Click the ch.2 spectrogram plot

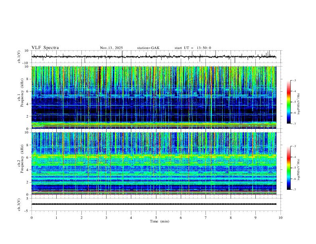click(x=154, y=163)
